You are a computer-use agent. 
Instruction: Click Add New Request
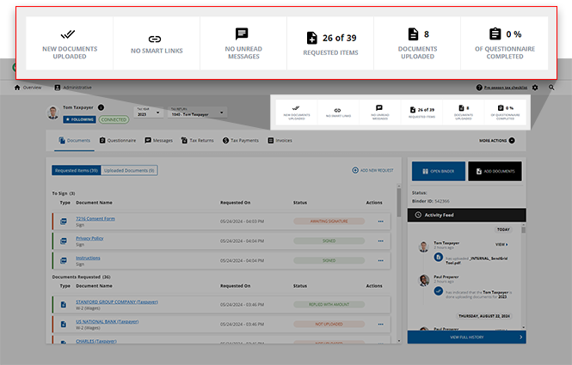[x=372, y=171]
